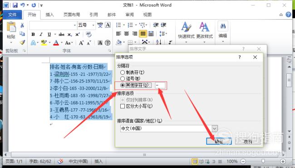Click the Copy icon
The image size is (295, 168).
click(22, 34)
